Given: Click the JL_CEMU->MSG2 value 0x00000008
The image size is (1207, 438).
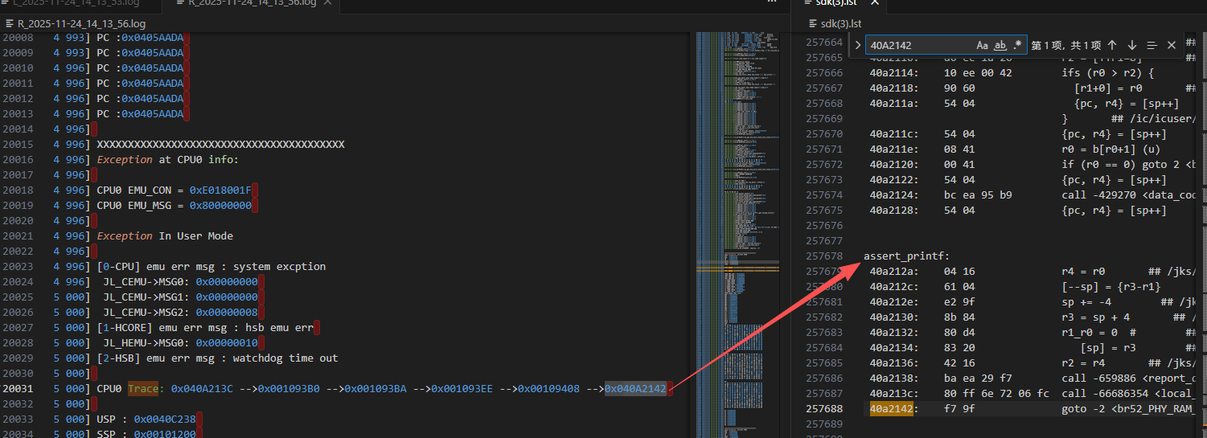Looking at the screenshot, I should [x=227, y=312].
